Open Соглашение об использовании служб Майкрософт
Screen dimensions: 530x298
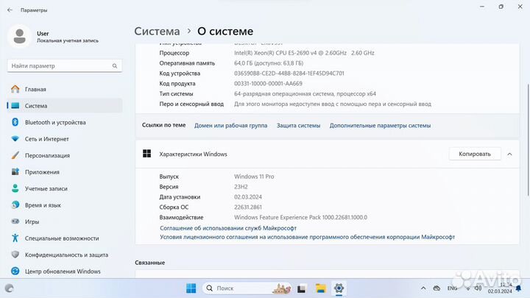click(x=228, y=228)
